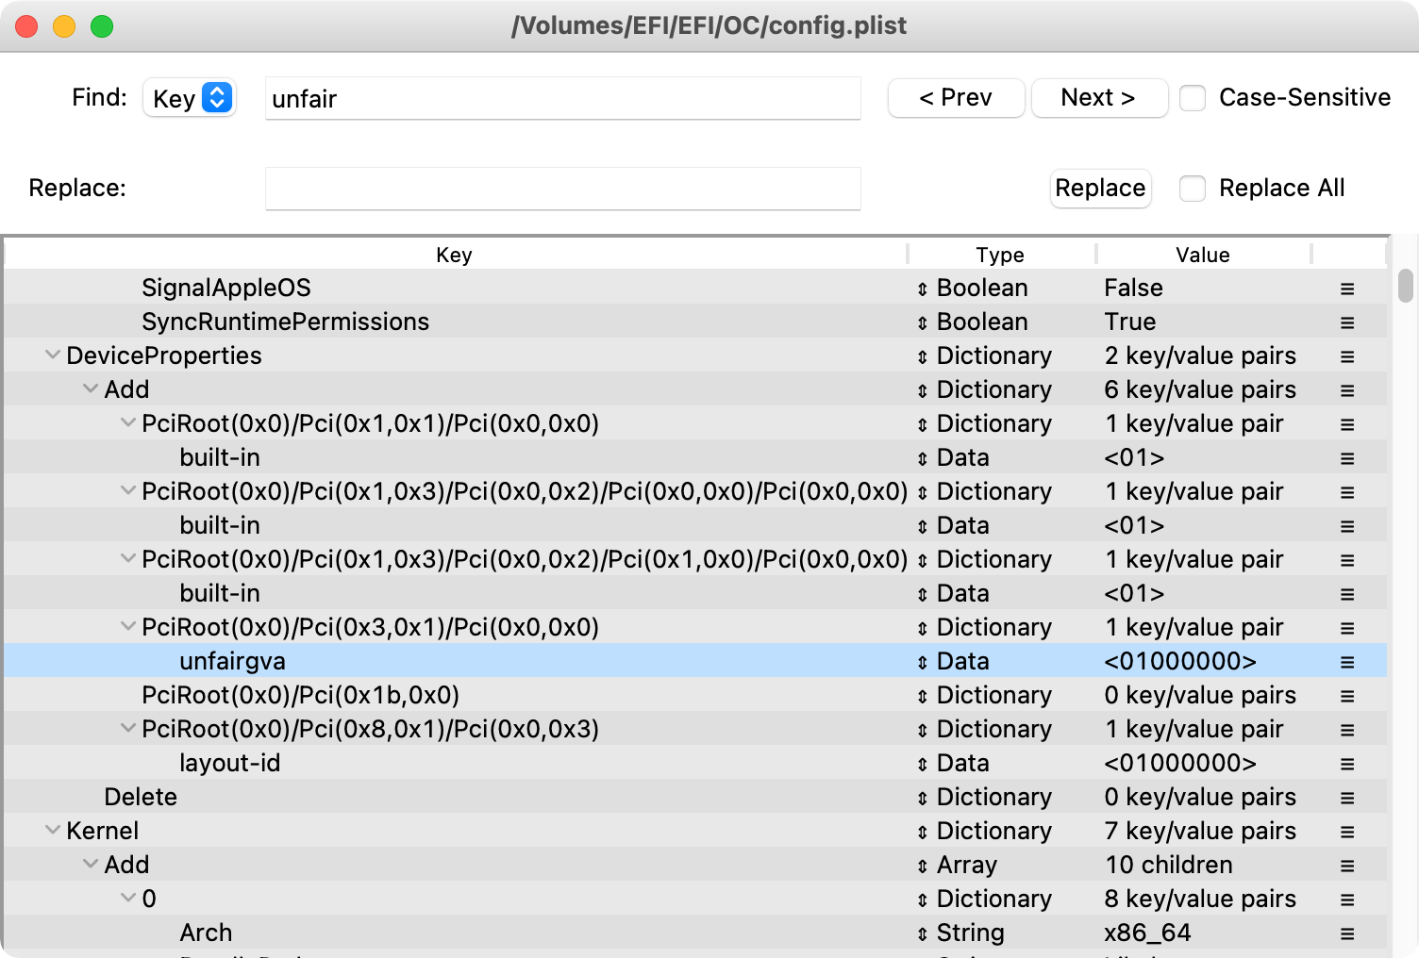Click the Replace text input field
This screenshot has height=958, width=1419.
click(562, 189)
